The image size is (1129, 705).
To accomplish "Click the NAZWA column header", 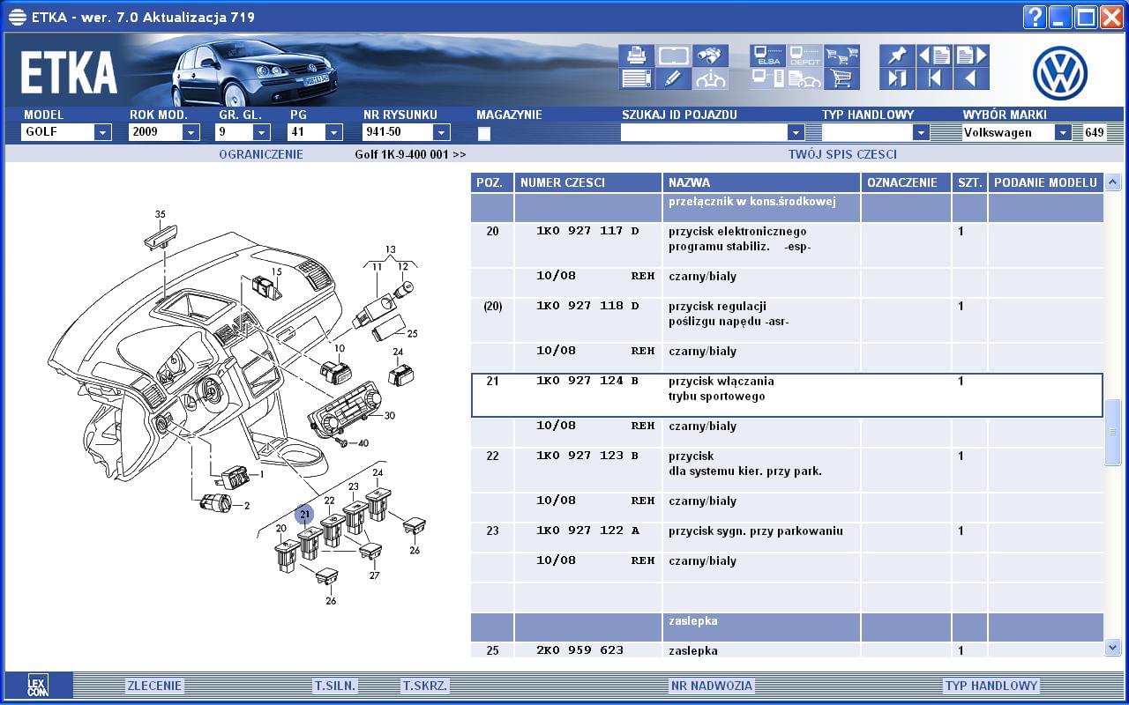I will tap(761, 182).
